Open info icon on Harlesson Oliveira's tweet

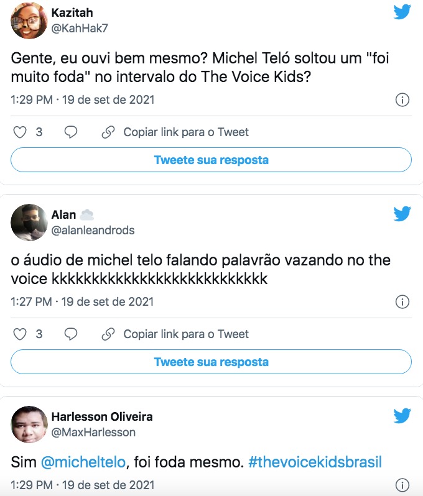(402, 485)
